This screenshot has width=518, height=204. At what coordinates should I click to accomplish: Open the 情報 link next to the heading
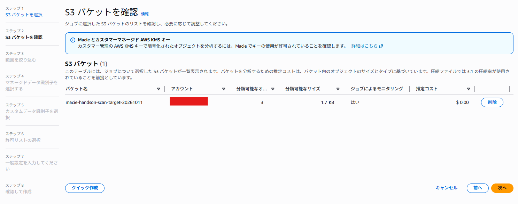click(145, 14)
